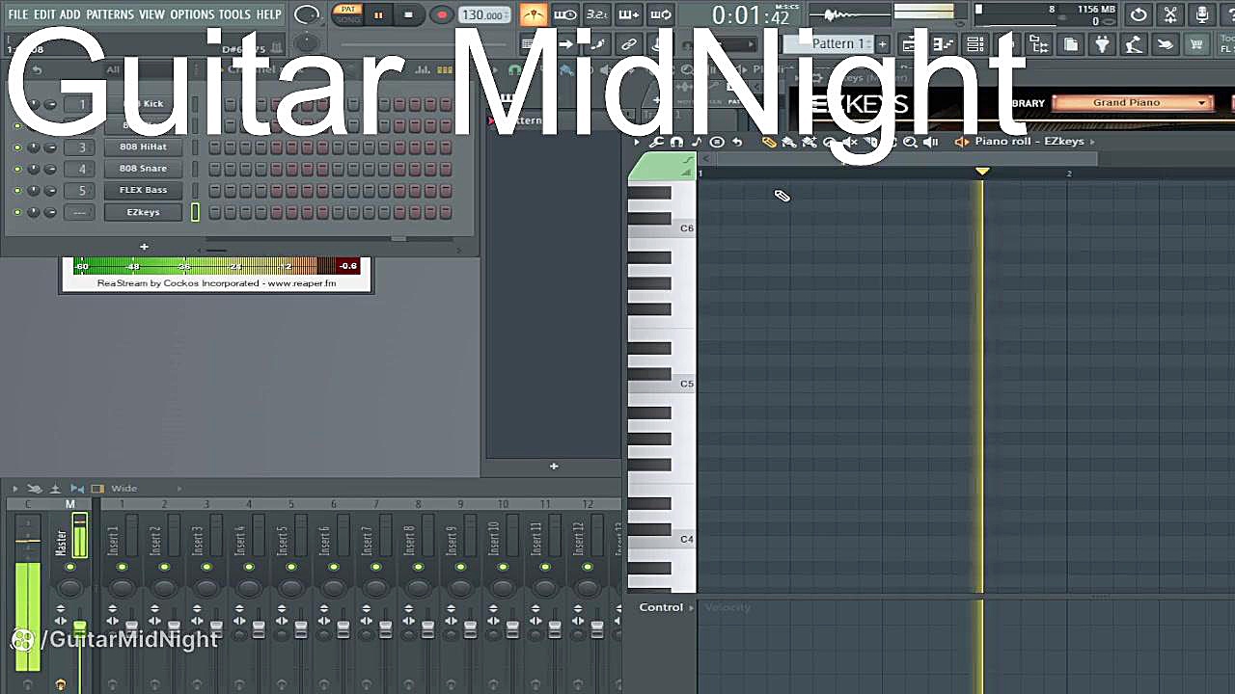The height and width of the screenshot is (694, 1235).
Task: Open the Plugin picker plug icon
Action: click(x=1103, y=44)
